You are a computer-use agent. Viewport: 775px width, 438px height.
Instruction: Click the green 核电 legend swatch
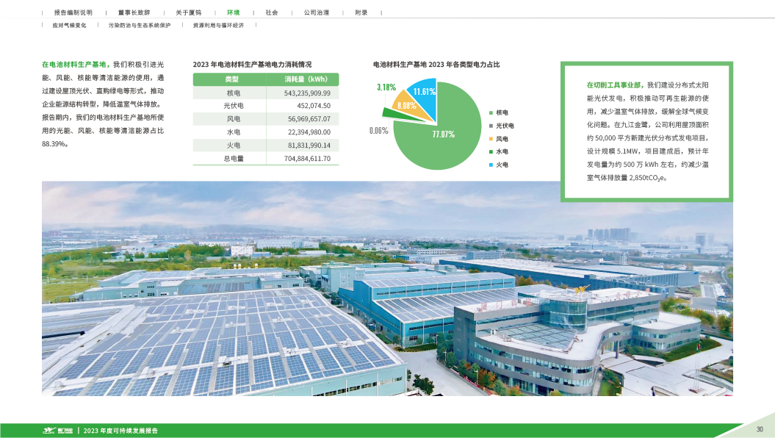491,113
